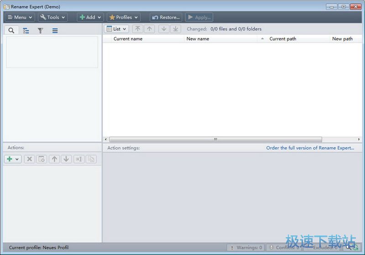
Task: Click the copy action icon
Action: click(x=91, y=159)
